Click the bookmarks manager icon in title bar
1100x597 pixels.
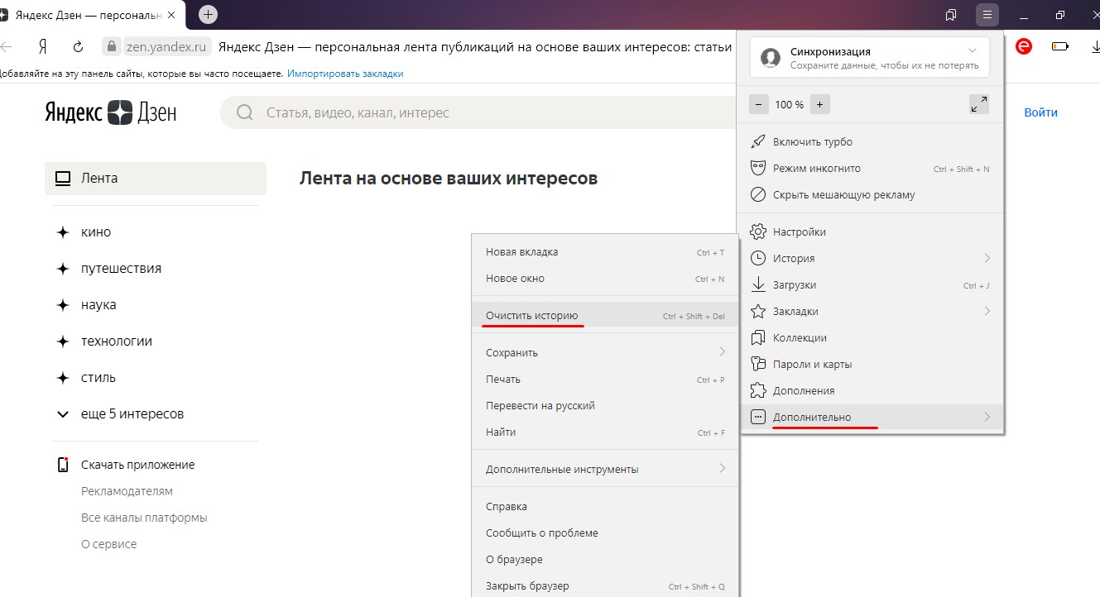click(951, 15)
